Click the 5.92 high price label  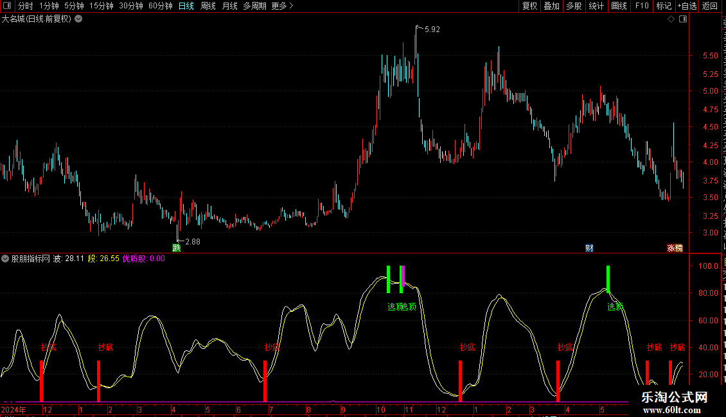(x=432, y=29)
